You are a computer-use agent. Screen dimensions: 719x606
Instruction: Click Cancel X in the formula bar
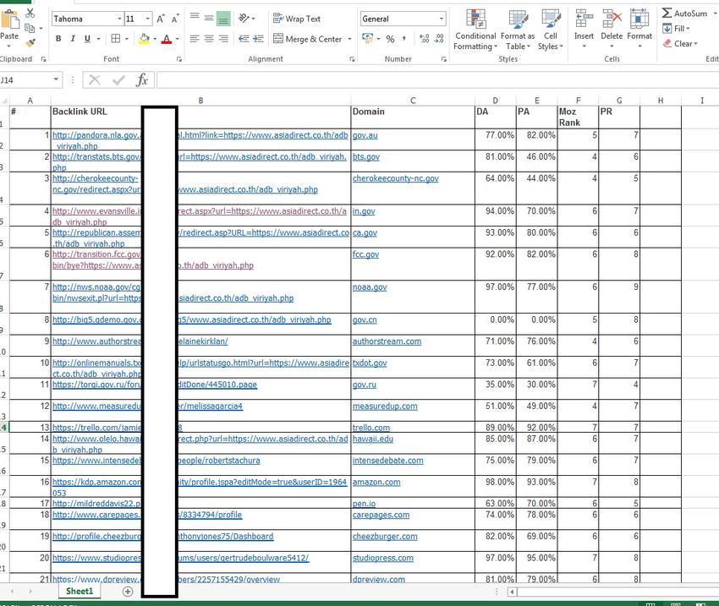click(x=95, y=79)
